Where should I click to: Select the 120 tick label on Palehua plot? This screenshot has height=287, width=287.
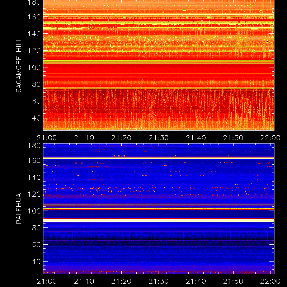[34, 194]
